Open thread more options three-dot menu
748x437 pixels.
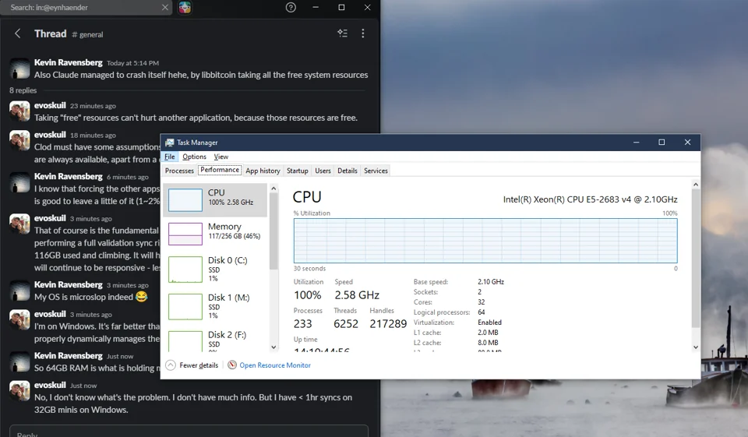pyautogui.click(x=363, y=33)
